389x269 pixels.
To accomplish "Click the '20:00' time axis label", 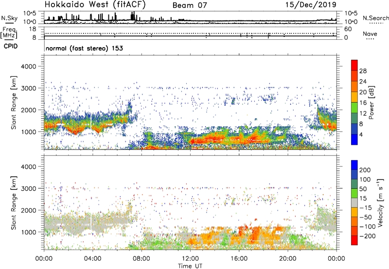I will point(288,258).
